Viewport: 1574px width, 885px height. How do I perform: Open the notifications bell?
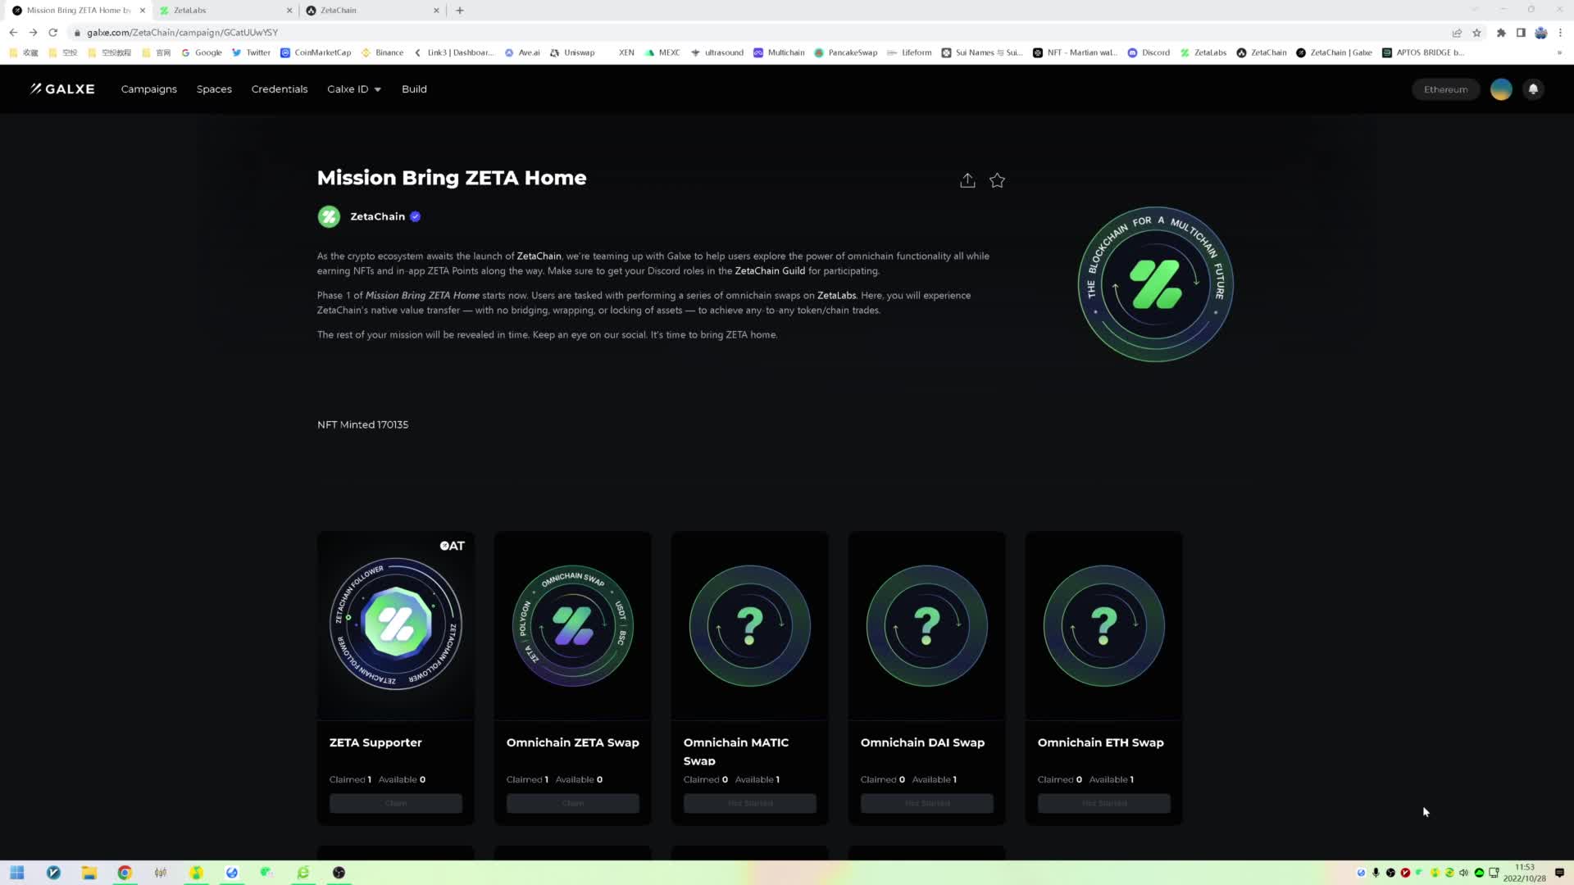1533,89
